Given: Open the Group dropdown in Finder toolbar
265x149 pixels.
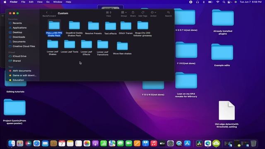Looking at the screenshot, I should click(124, 12).
